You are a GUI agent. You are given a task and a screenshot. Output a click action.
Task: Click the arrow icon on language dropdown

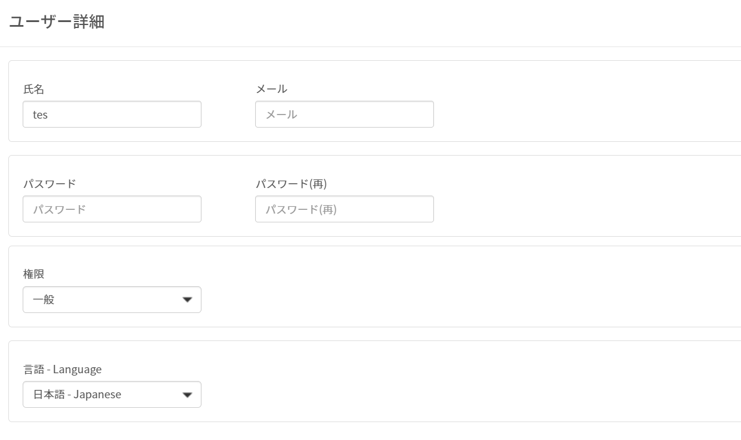coord(187,395)
